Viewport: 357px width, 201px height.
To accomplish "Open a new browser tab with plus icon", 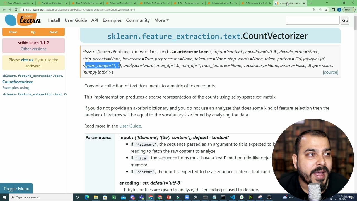I will point(311,3).
